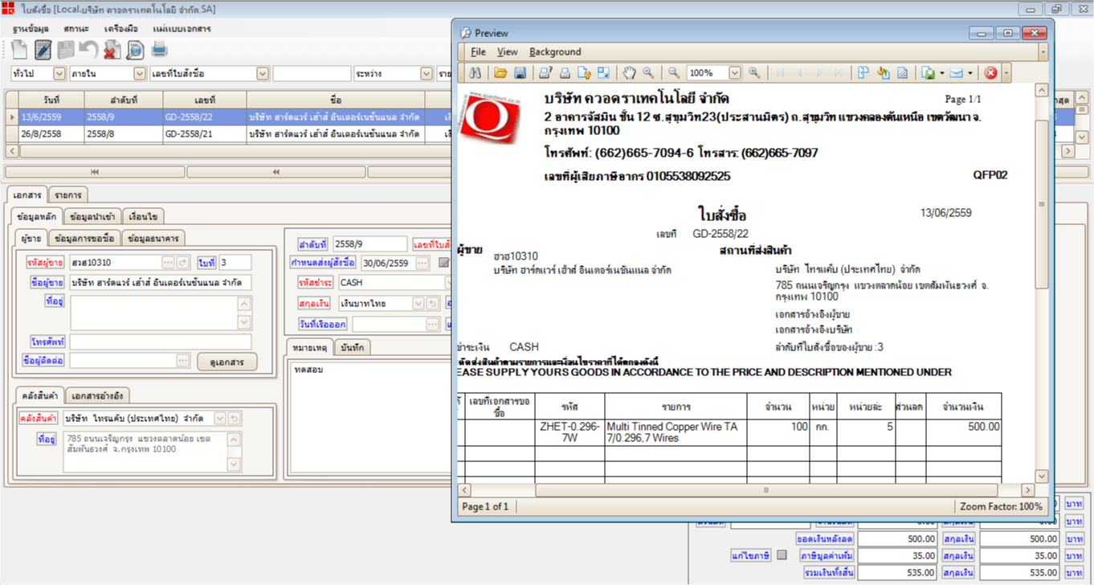This screenshot has width=1094, height=585.
Task: Select the magnifier tool beside the hand tool
Action: pos(648,72)
